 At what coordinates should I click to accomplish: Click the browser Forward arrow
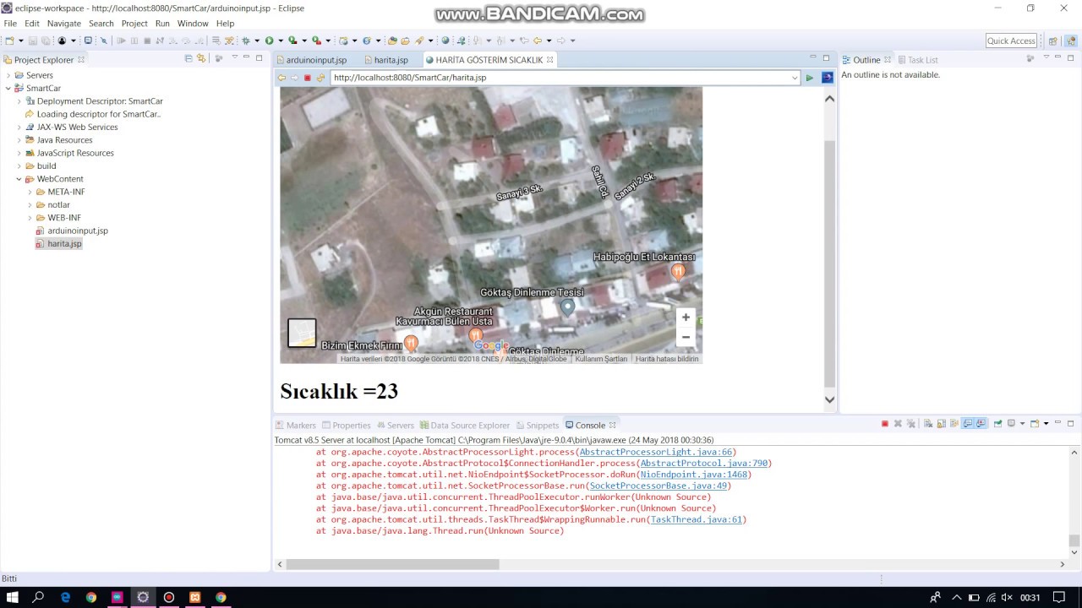click(294, 78)
